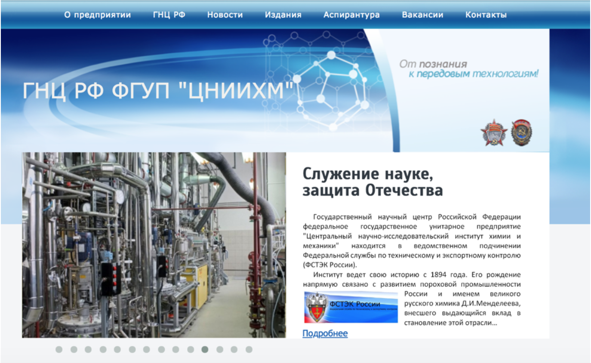The height and width of the screenshot is (363, 591).
Task: Go to the 'Новости' section
Action: (225, 15)
